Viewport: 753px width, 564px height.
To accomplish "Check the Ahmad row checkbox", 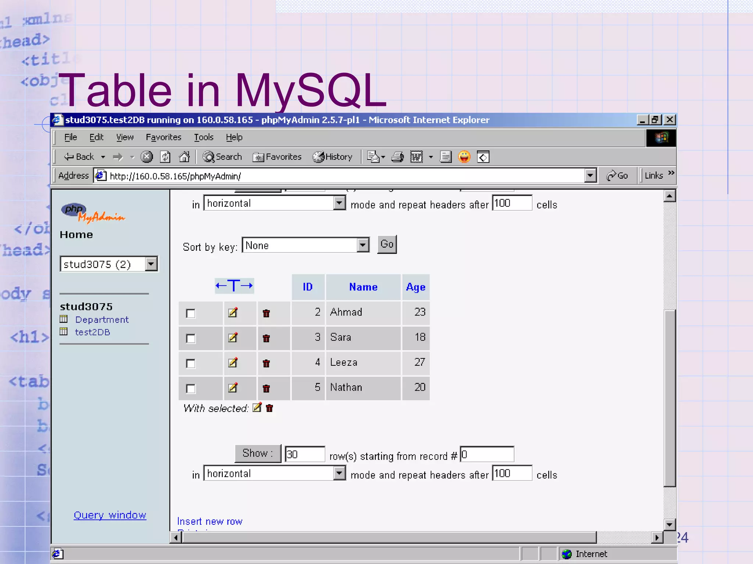I will pyautogui.click(x=190, y=314).
